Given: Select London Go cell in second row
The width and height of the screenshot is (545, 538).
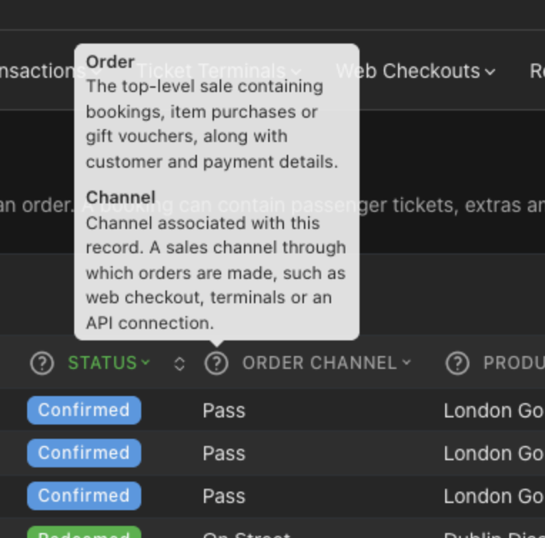Looking at the screenshot, I should pos(494,453).
